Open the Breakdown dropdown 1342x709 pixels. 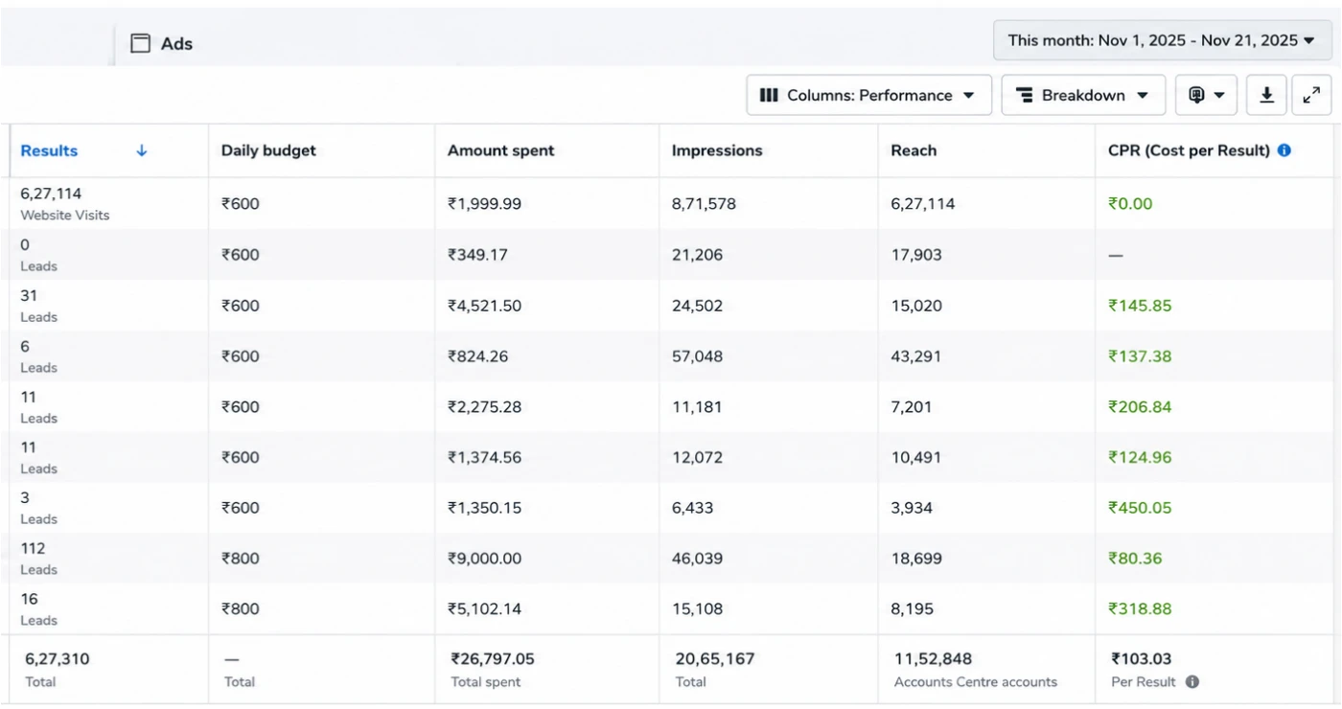click(x=1083, y=95)
